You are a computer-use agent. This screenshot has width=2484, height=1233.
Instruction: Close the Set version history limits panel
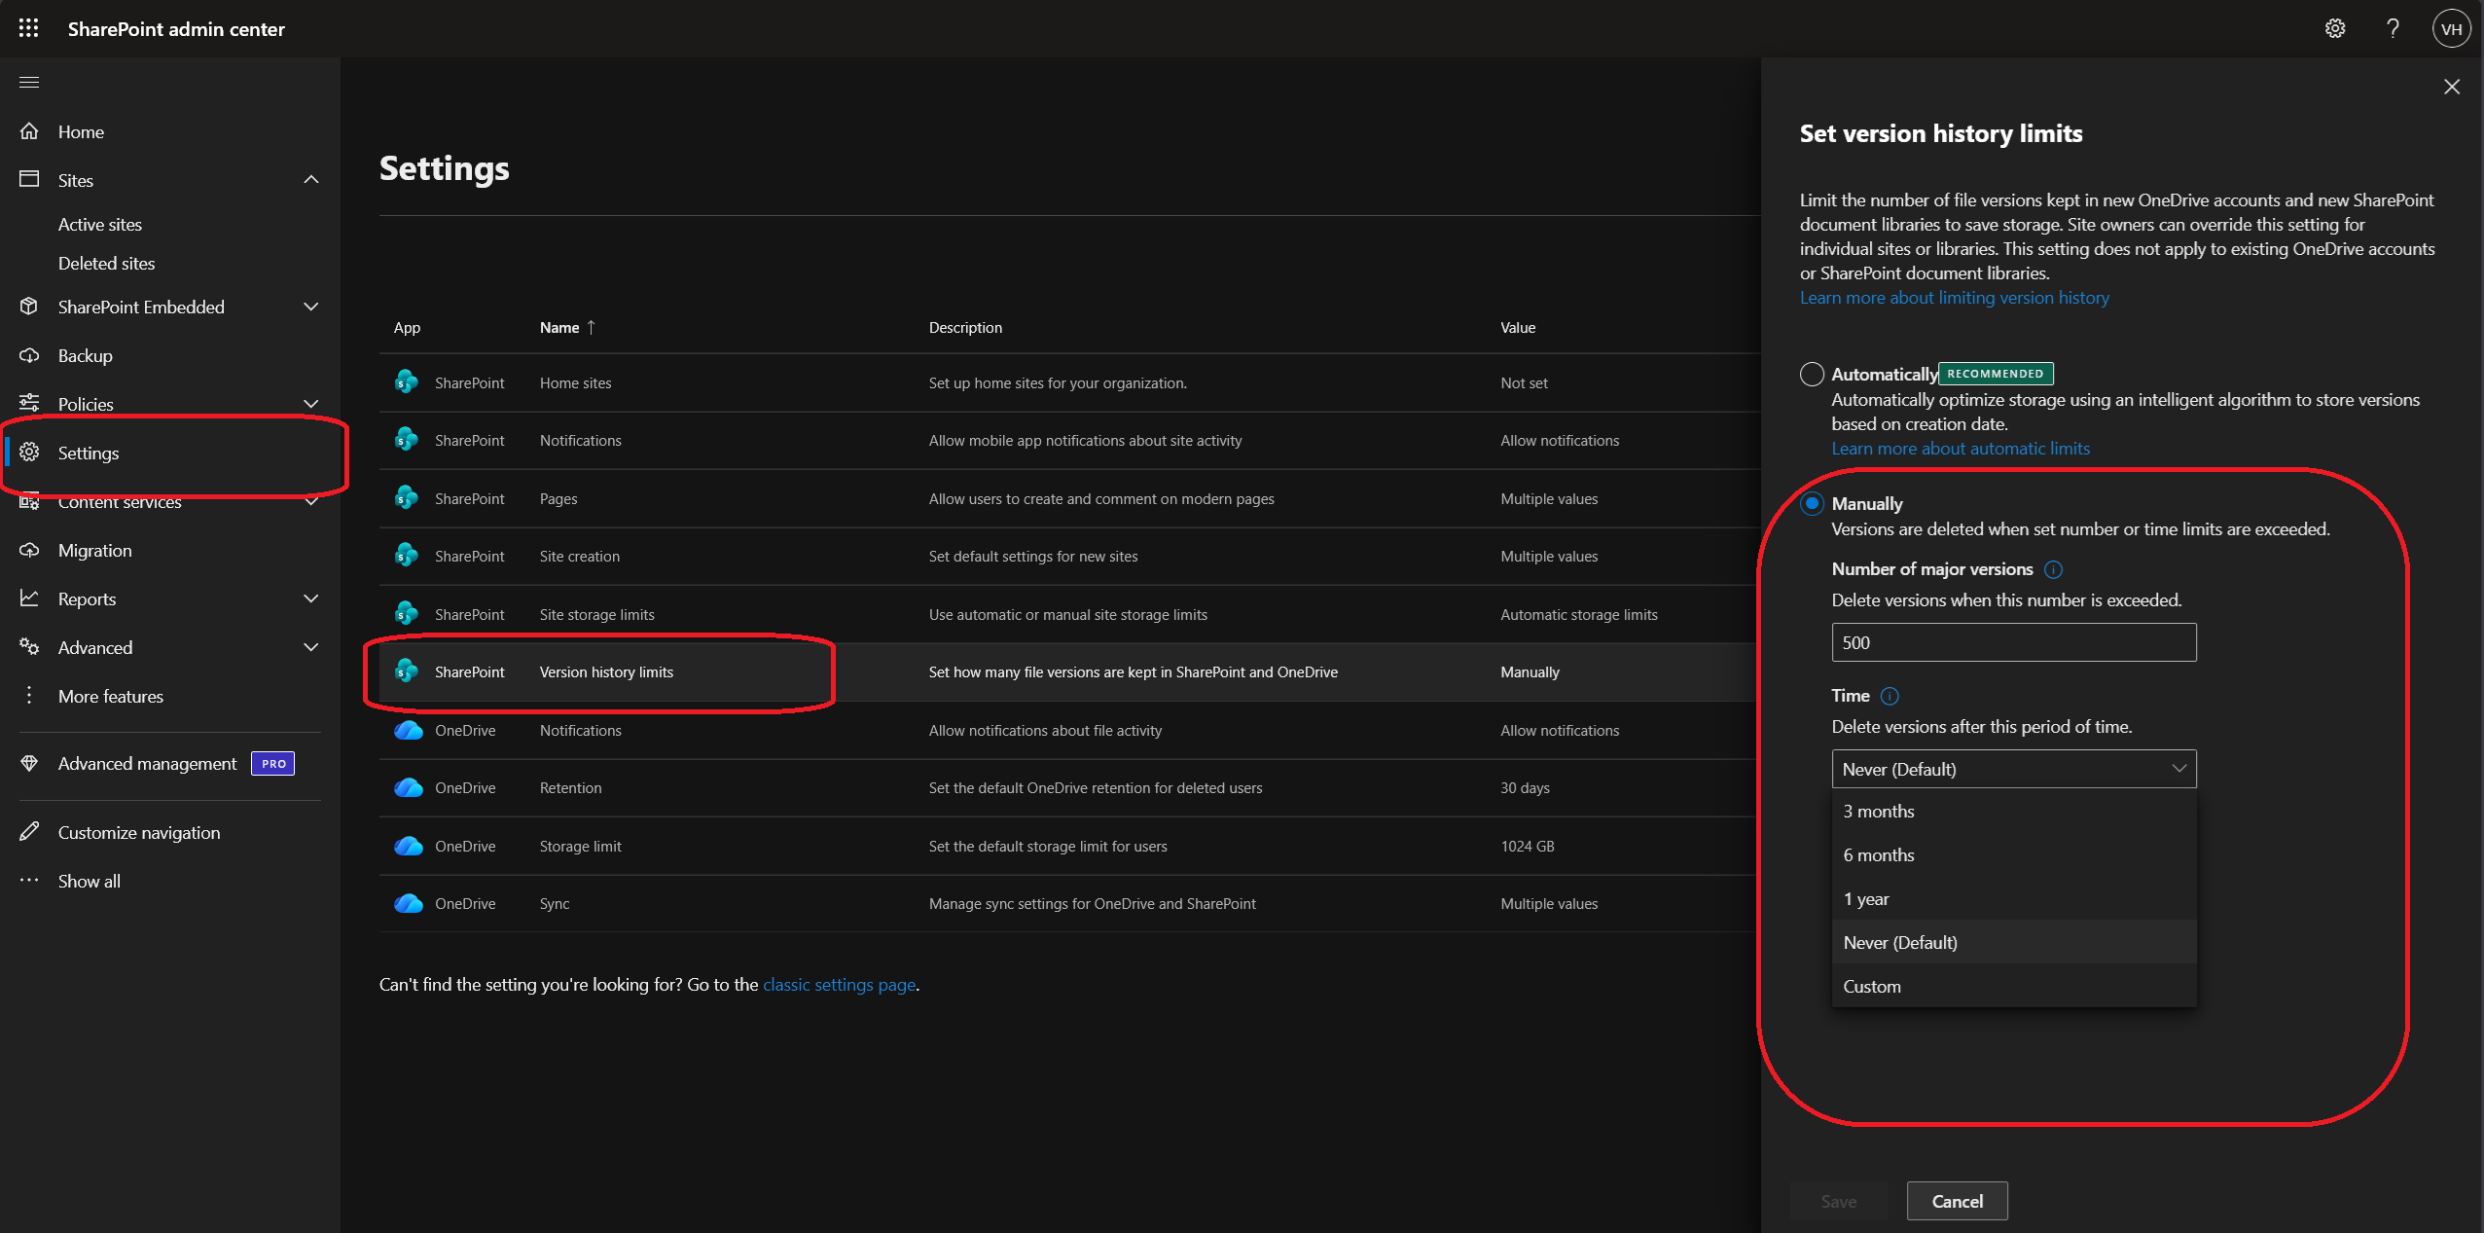pyautogui.click(x=2451, y=87)
